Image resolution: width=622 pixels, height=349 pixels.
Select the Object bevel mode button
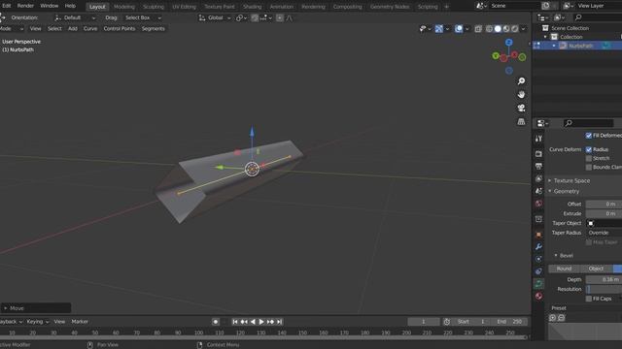(x=596, y=269)
